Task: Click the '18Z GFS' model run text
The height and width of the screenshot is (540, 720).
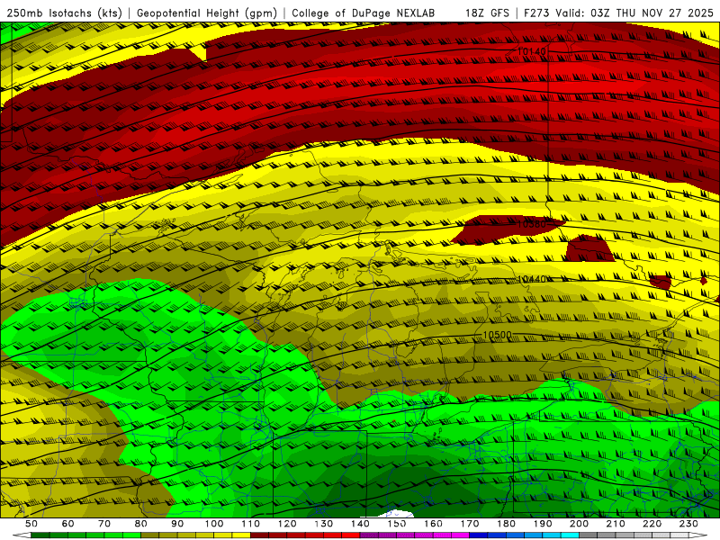Action: [x=487, y=13]
